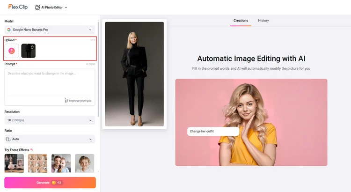Open the AI Photo Editor tool menu
351x192 pixels.
[x=51, y=7]
